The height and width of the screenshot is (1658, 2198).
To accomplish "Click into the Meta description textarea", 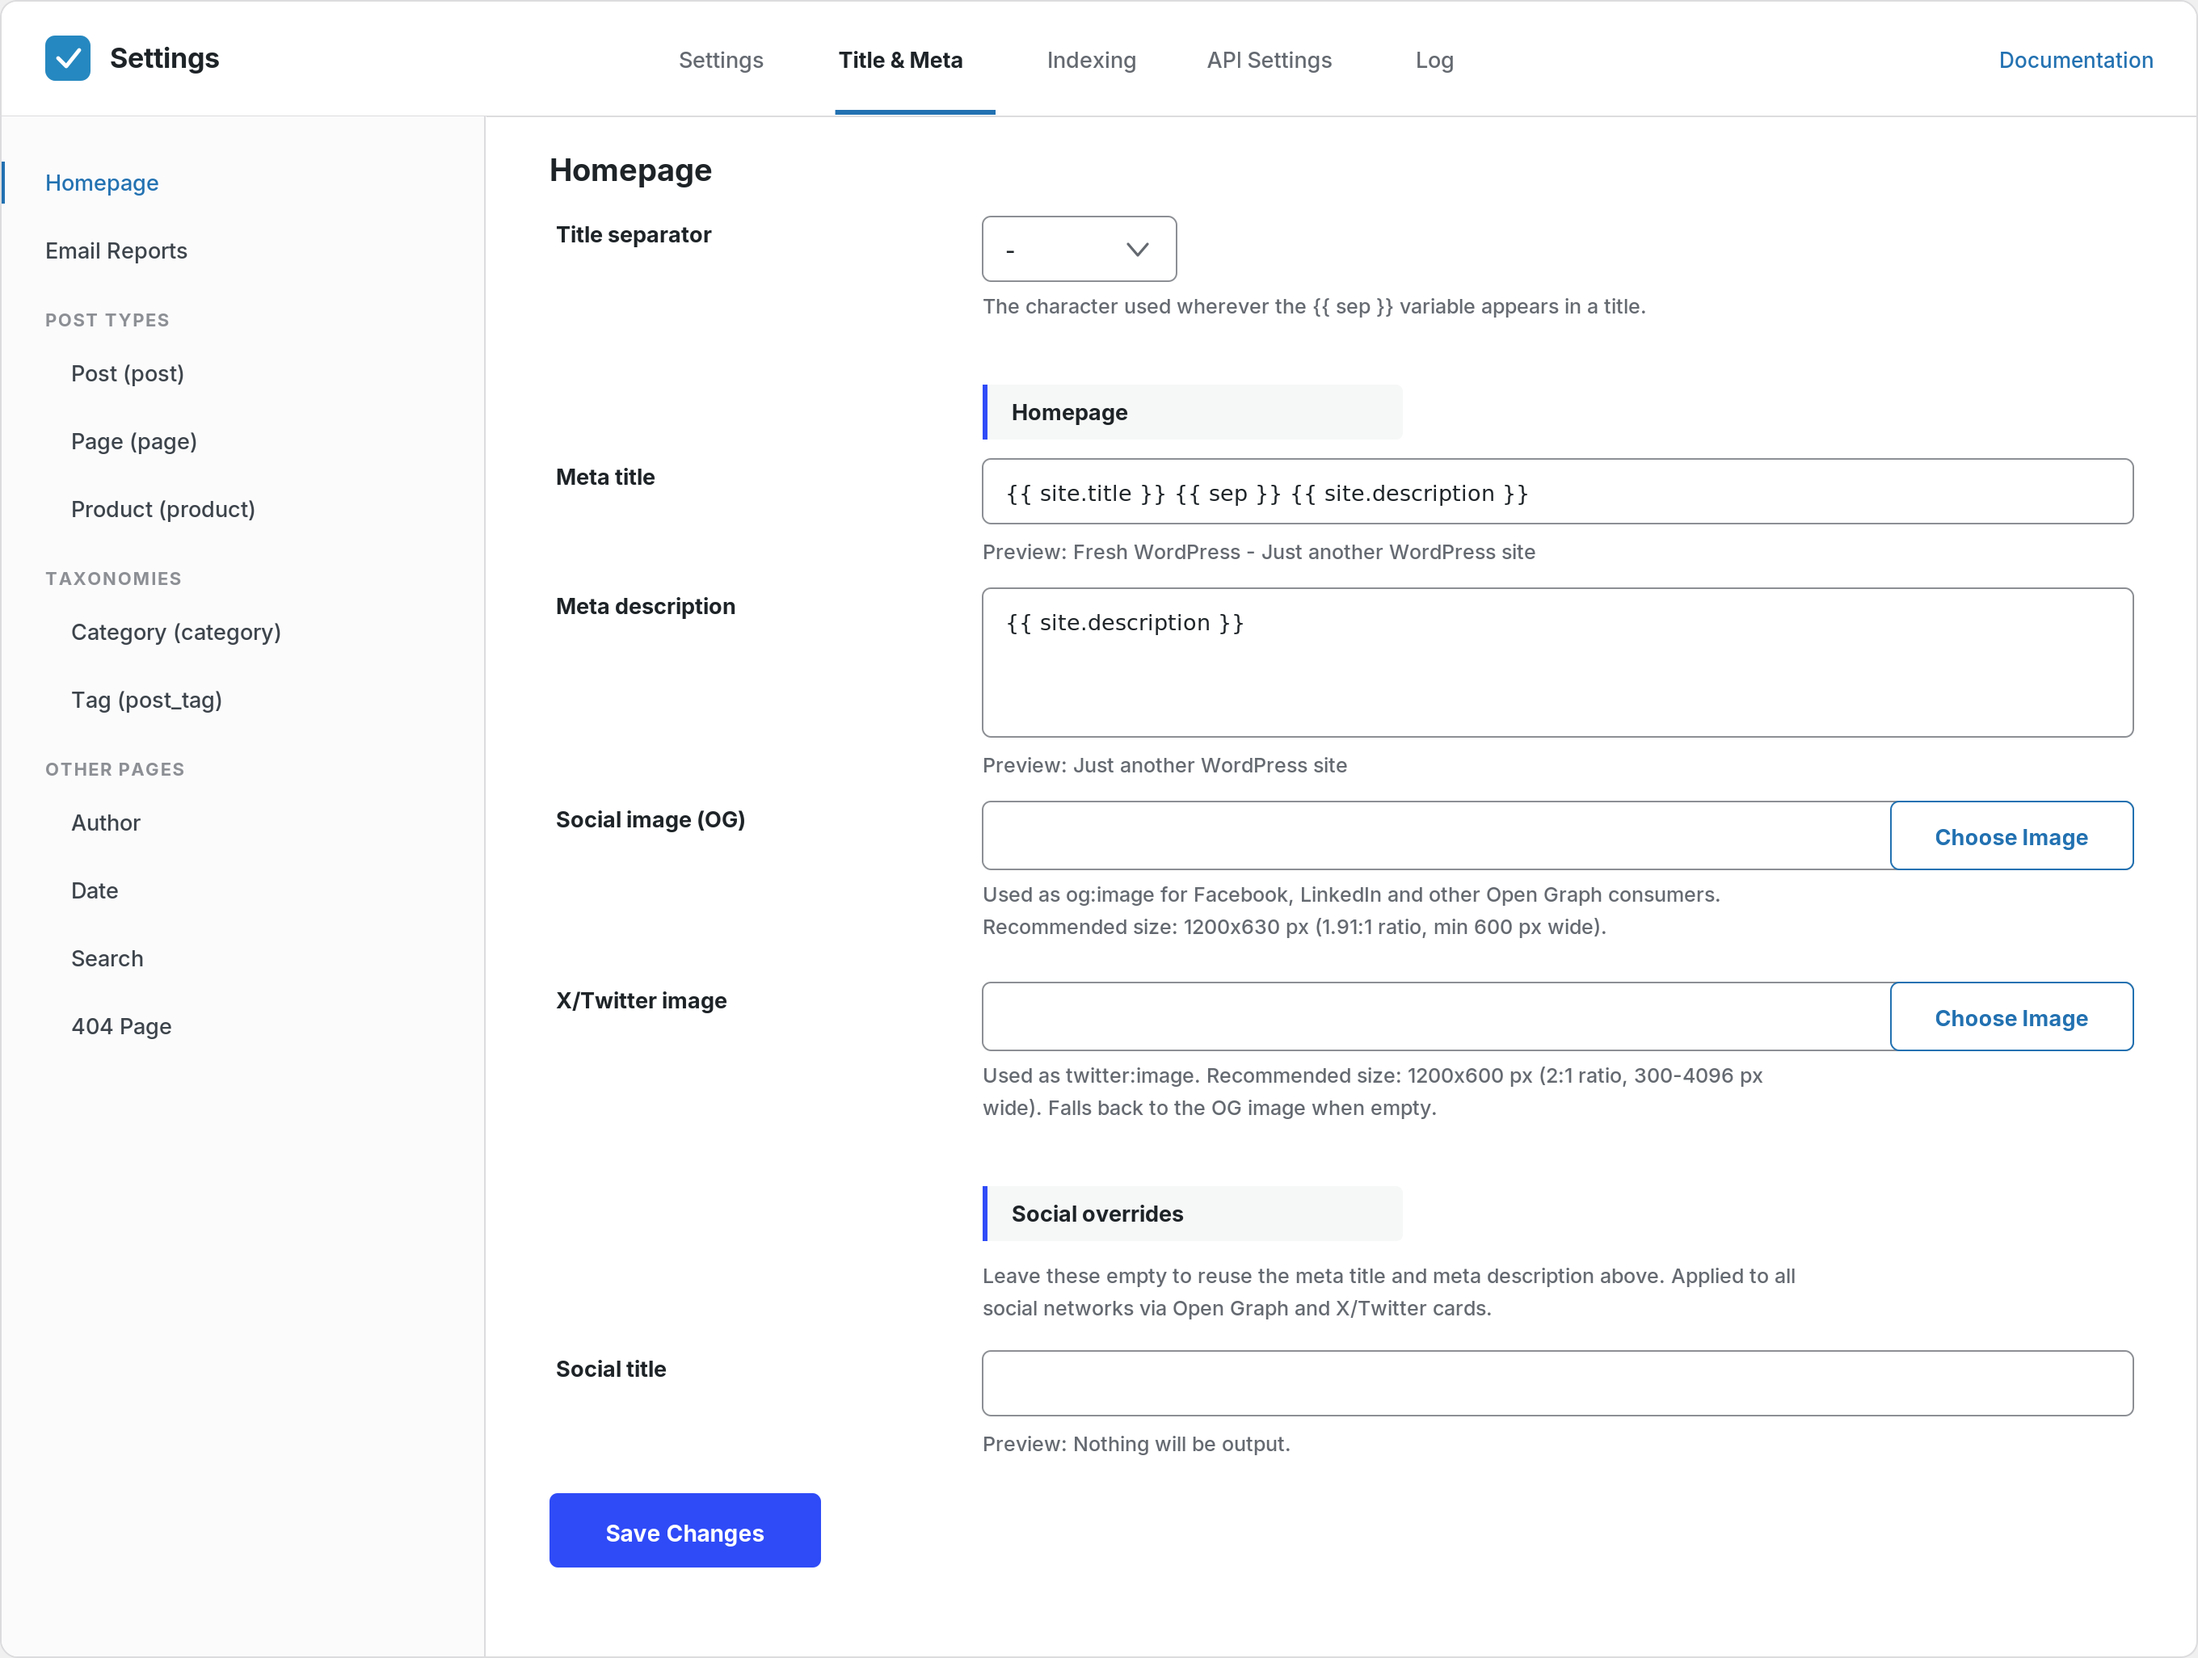I will (x=1556, y=663).
